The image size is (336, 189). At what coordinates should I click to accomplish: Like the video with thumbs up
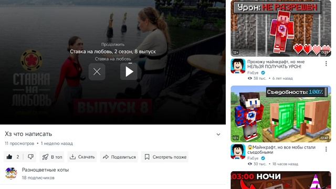coord(9,157)
